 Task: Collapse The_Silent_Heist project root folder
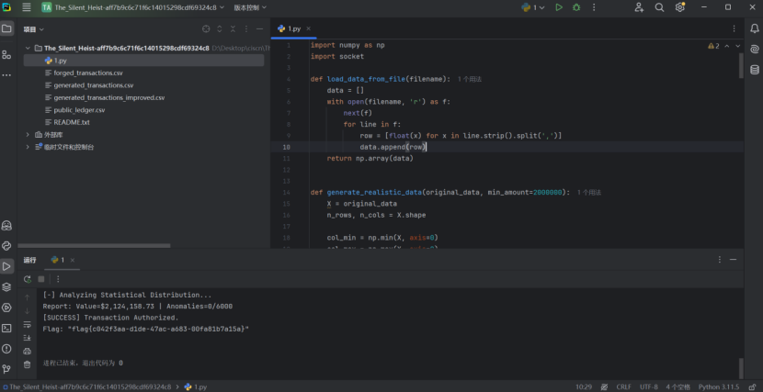28,48
